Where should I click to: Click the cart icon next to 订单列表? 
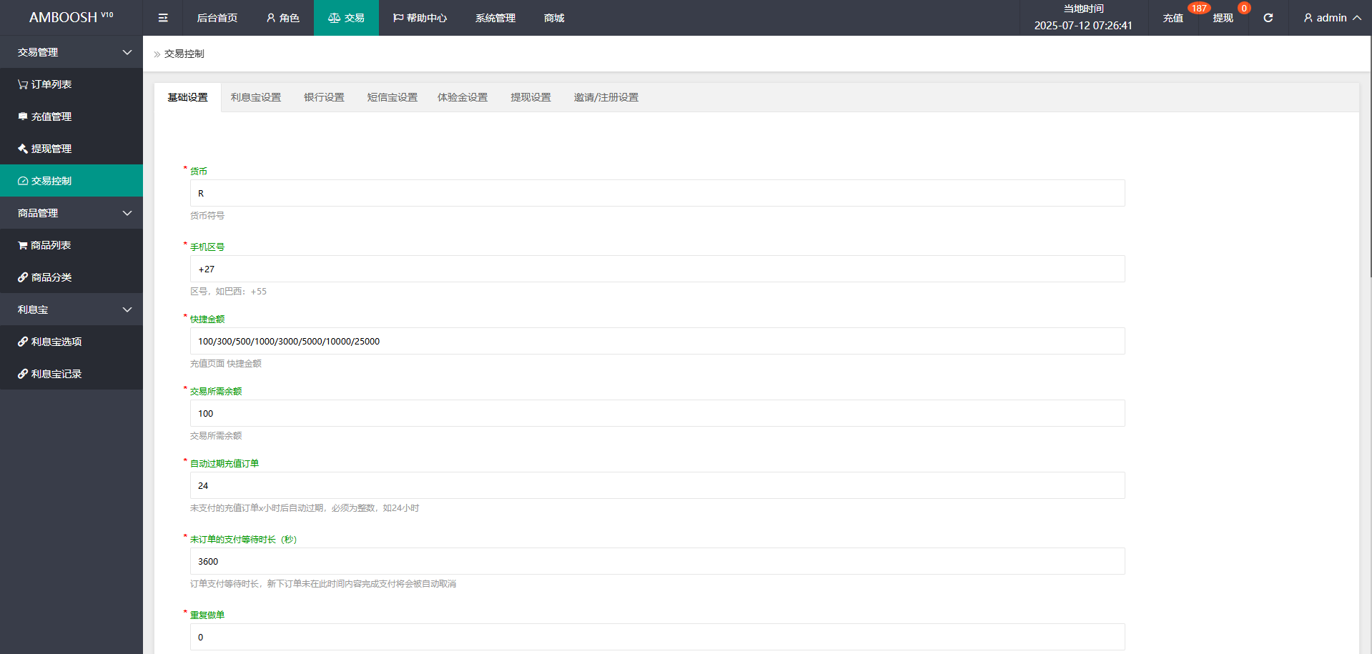point(23,84)
